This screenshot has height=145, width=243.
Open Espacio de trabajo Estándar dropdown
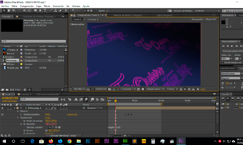pyautogui.click(x=207, y=11)
